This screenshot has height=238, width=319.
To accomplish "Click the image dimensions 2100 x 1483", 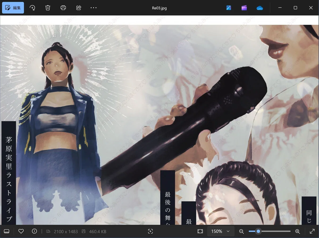I will tap(66, 232).
